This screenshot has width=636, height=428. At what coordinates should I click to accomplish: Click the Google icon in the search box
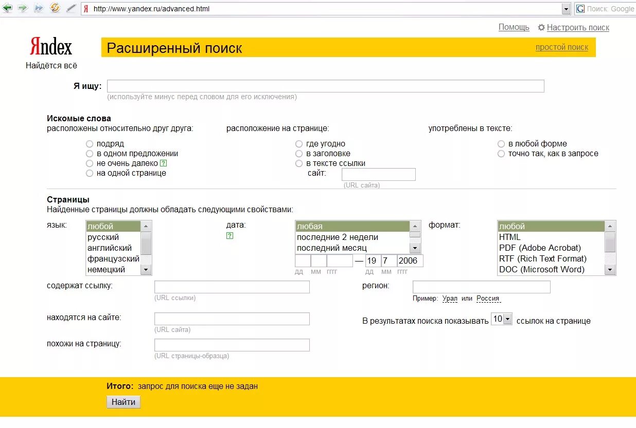580,9
